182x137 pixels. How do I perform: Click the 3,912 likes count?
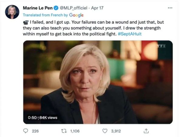click(116, 131)
